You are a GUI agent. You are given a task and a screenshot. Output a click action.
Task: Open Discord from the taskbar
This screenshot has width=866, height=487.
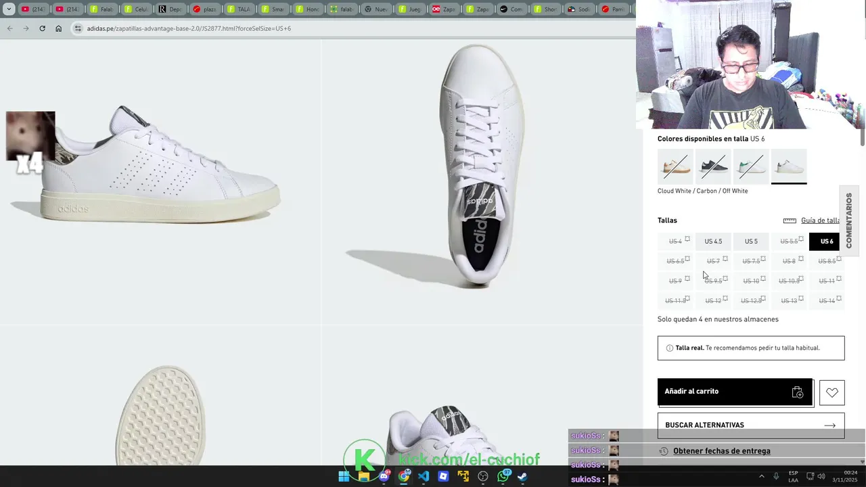coord(384,476)
